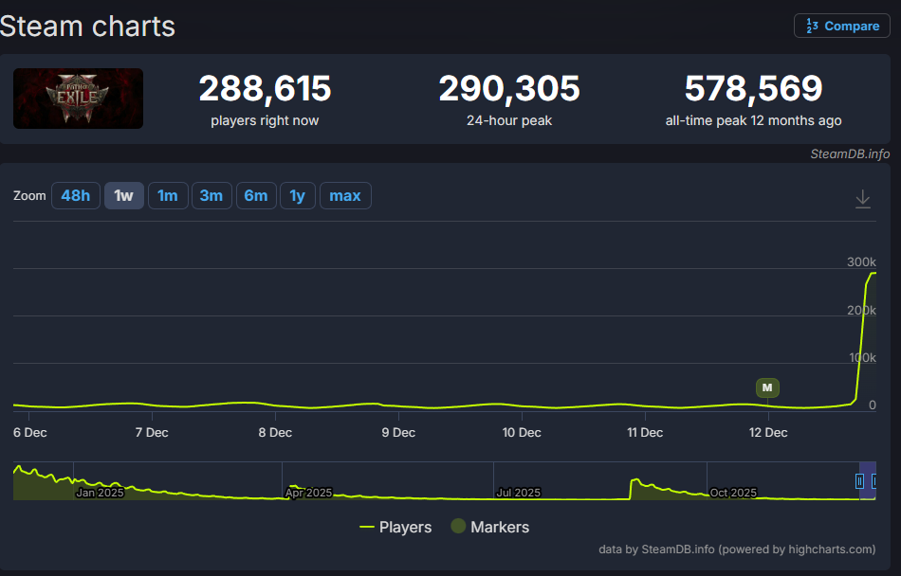Click the 300k y-axis label

(861, 261)
